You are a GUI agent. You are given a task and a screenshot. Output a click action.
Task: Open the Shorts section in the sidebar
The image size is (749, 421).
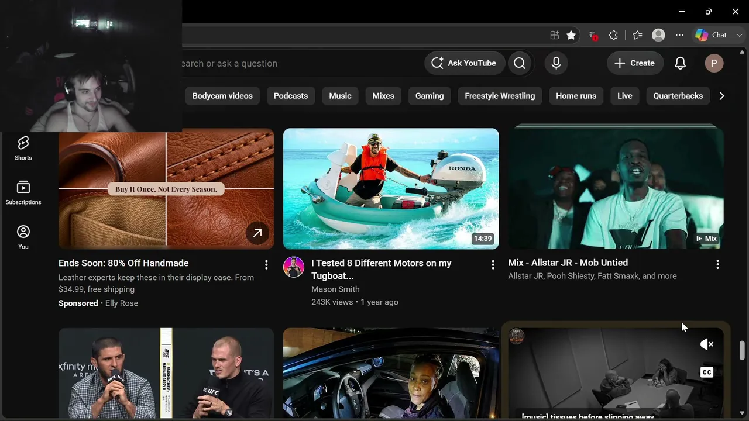[23, 148]
